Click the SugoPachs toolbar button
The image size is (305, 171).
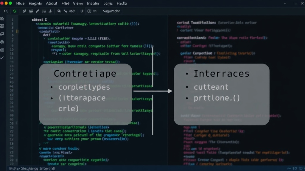[111, 11]
